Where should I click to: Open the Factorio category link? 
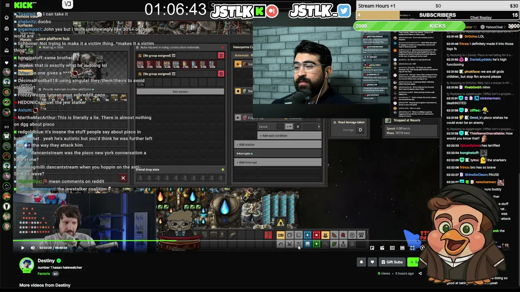pyautogui.click(x=44, y=274)
